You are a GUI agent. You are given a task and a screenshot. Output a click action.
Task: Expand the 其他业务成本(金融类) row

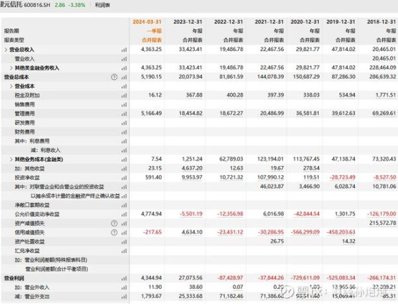(x=11, y=159)
